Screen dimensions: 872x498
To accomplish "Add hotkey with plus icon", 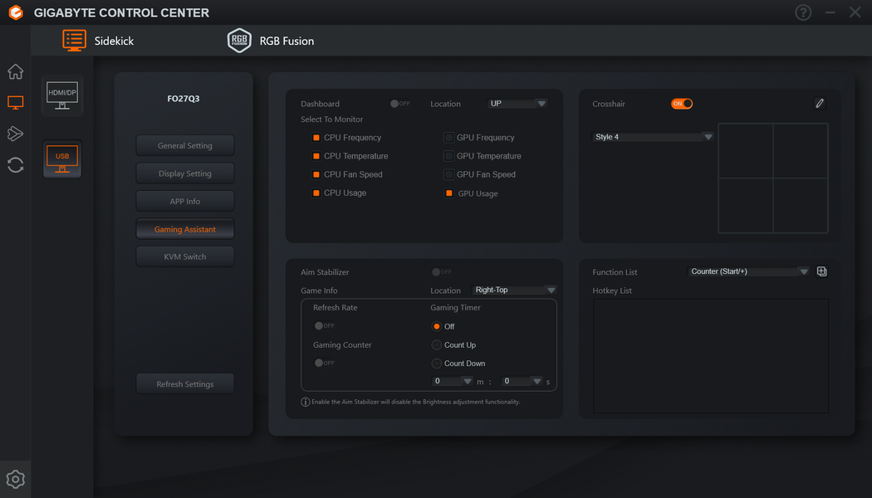I will 822,271.
